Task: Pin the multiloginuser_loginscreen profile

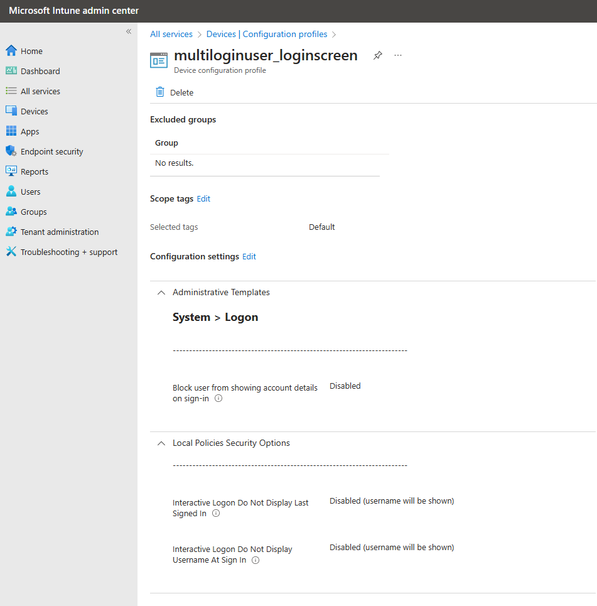Action: coord(377,56)
